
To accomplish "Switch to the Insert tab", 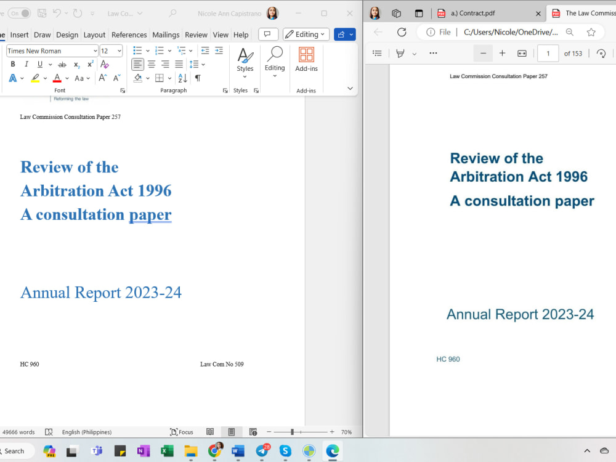I will click(x=19, y=34).
